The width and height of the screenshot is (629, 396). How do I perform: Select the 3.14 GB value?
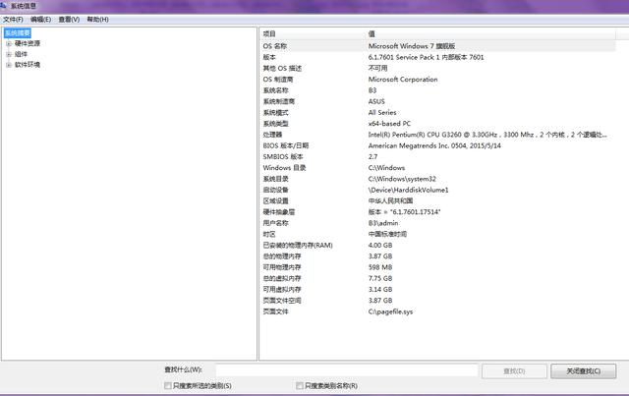click(x=380, y=289)
